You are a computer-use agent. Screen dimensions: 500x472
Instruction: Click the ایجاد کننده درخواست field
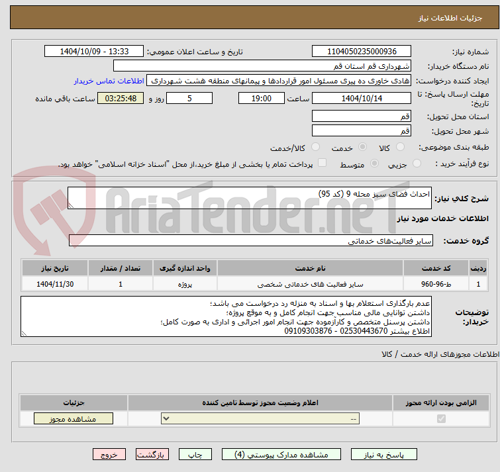pyautogui.click(x=279, y=81)
